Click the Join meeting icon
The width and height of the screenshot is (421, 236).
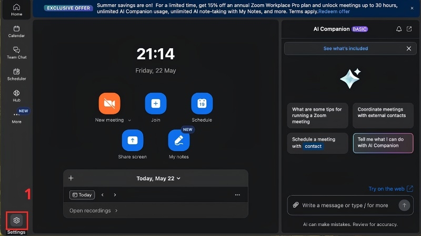(155, 103)
